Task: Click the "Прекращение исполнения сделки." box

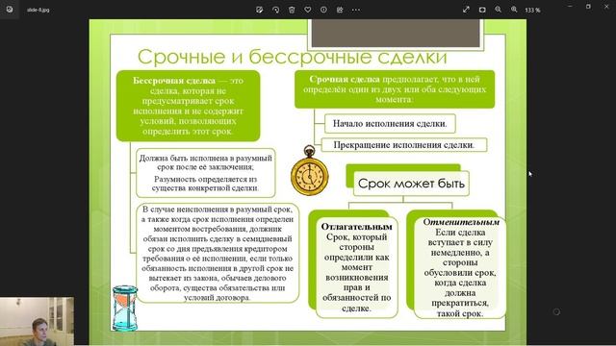Action: coord(404,145)
